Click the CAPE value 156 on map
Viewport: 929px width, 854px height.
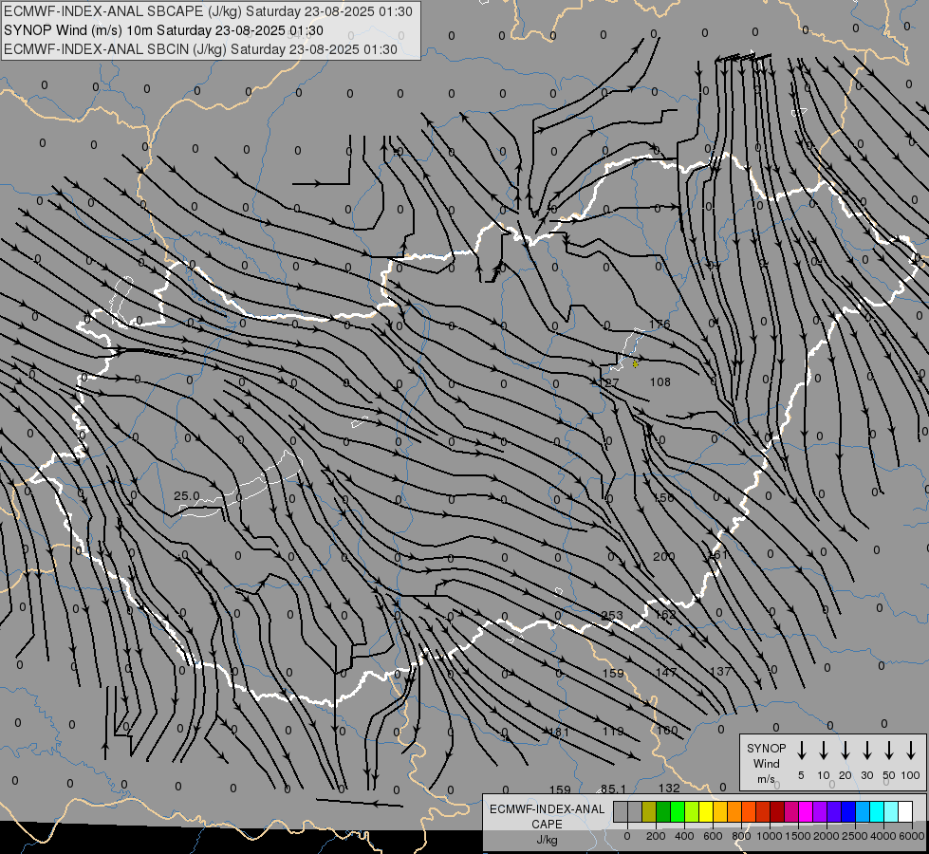663,498
